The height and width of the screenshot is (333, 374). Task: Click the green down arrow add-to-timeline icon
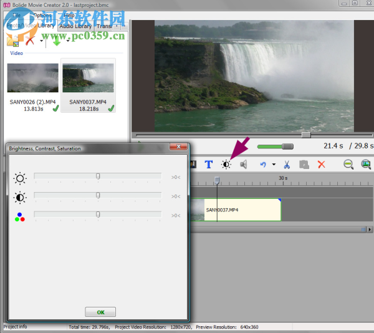point(57,41)
